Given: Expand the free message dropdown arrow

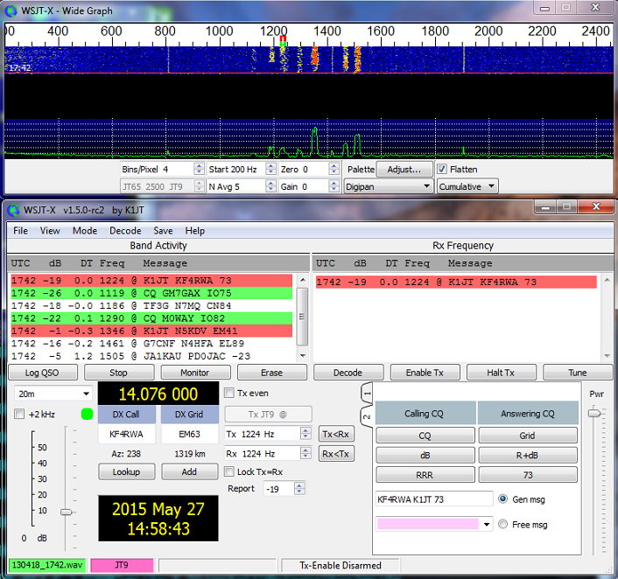Looking at the screenshot, I should coord(487,525).
